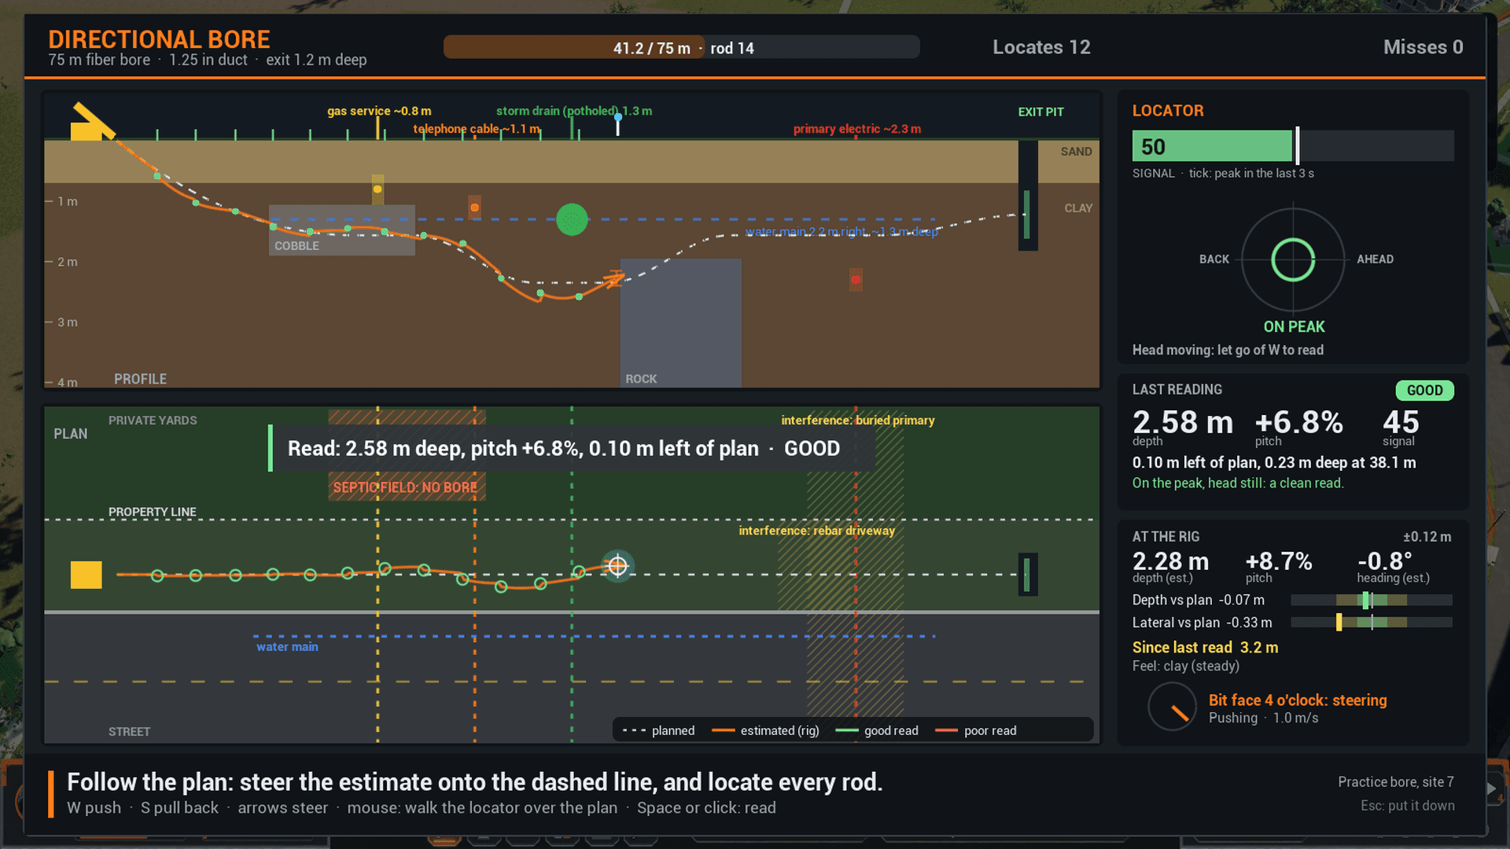Click 'Since last read 3.2 m' text
1510x849 pixels.
point(1205,648)
